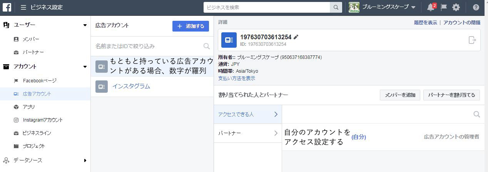The height and width of the screenshot is (172, 488).
Task: Click the ブルーミングスケープ profile thumbnail
Action: click(354, 7)
